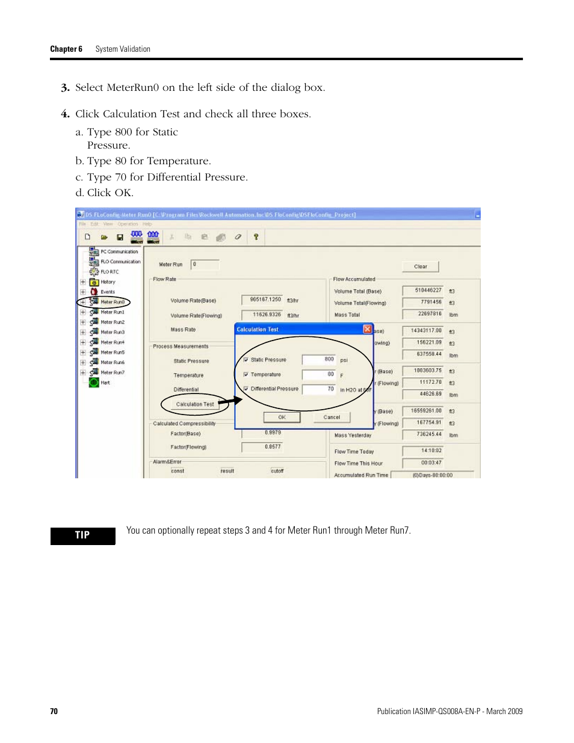
Task: Click the Open folder toolbar icon
Action: [x=104, y=237]
